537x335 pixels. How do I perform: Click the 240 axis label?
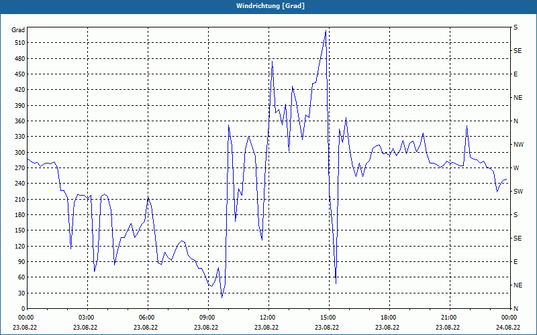(x=21, y=184)
